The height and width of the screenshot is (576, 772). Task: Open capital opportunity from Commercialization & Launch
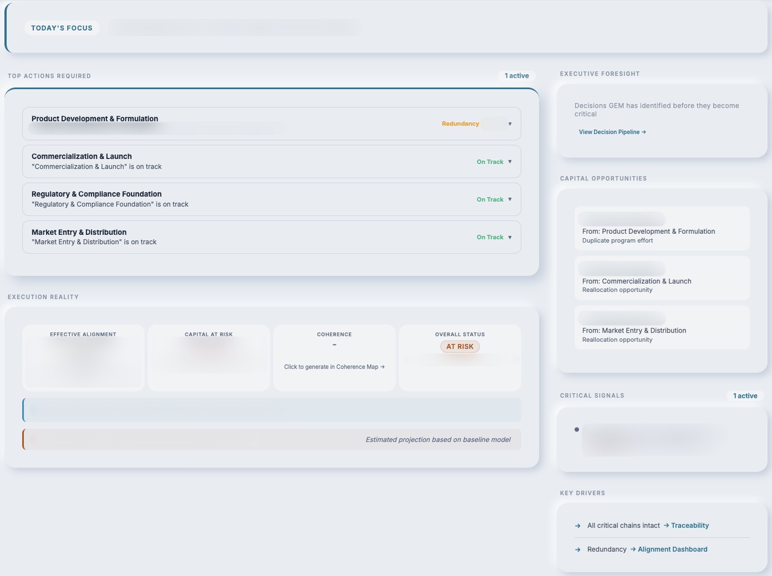(662, 278)
